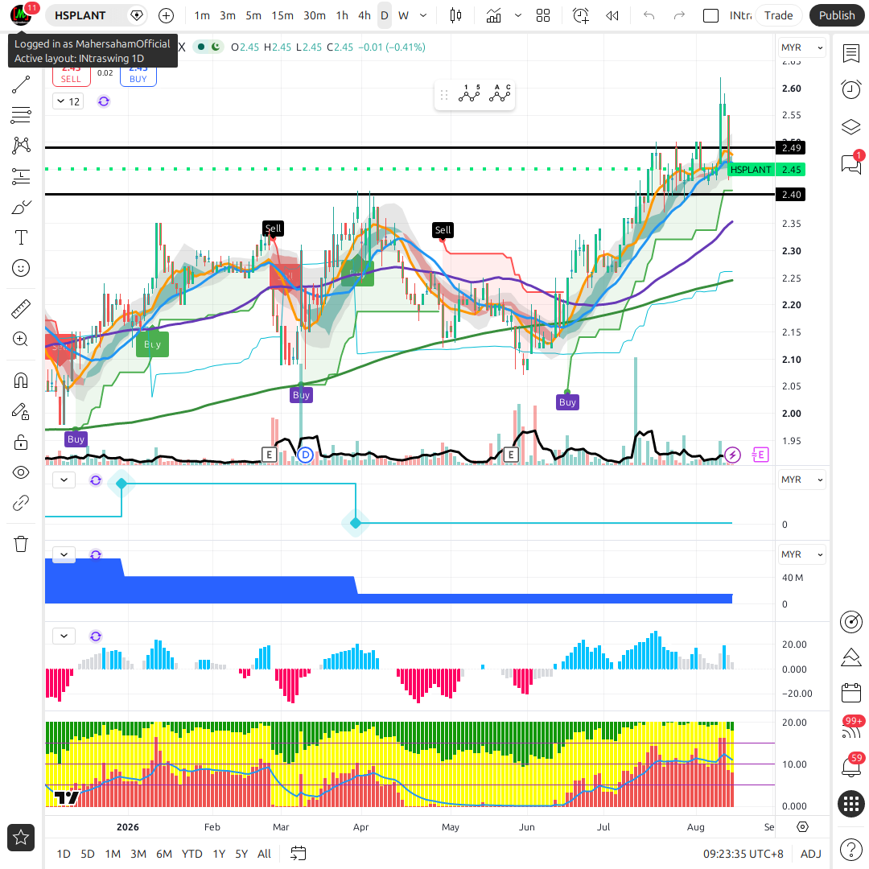Screen dimensions: 869x869
Task: Redo the last chart action
Action: point(679,15)
